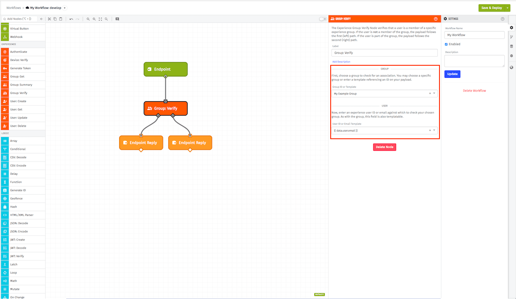Screen dimensions: 516x299
Task: Click the Add Description link
Action: (341, 62)
